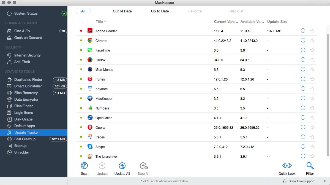Click the Scan button in the bottom toolbar
This screenshot has height=185, width=330.
[84, 168]
